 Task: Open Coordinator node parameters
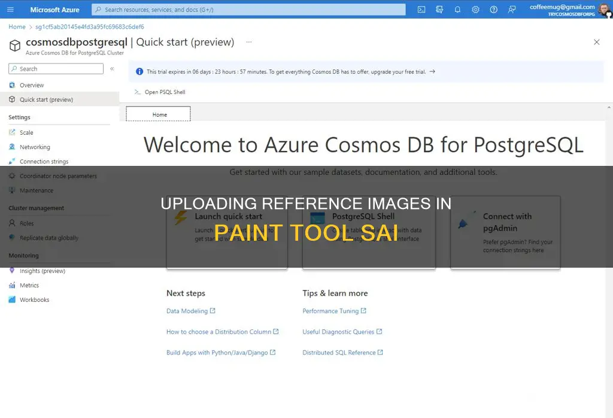pyautogui.click(x=59, y=176)
